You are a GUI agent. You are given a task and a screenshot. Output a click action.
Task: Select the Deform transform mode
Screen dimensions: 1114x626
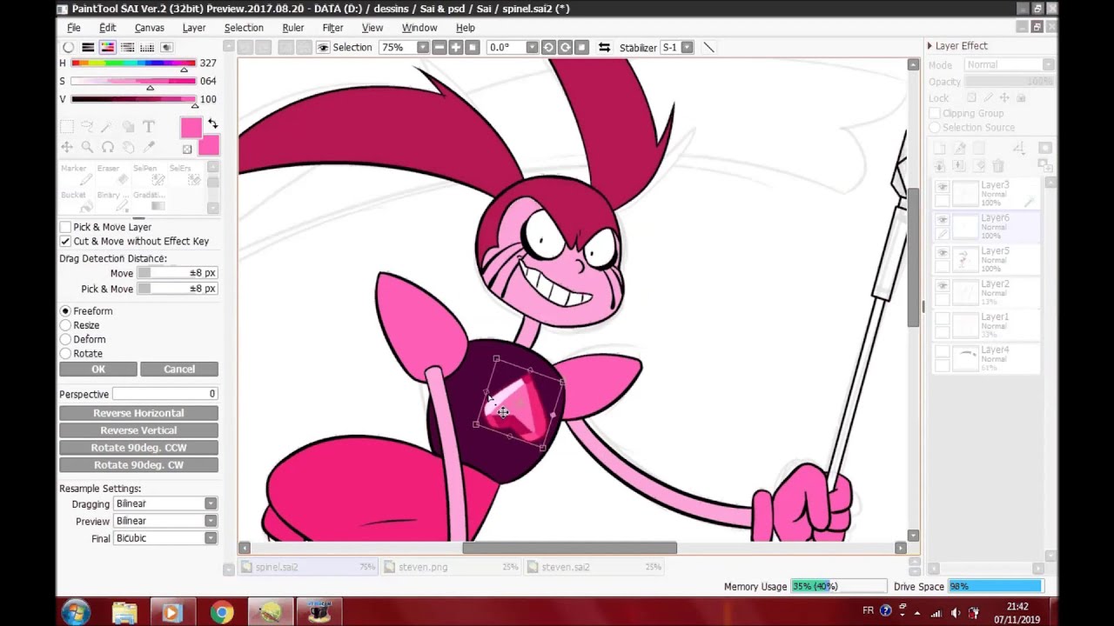click(65, 339)
